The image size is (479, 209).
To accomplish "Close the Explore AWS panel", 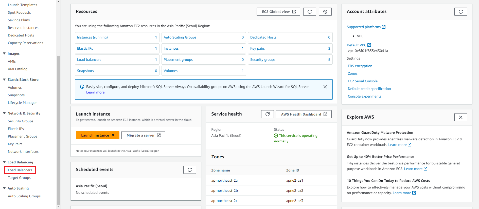I will (x=461, y=117).
